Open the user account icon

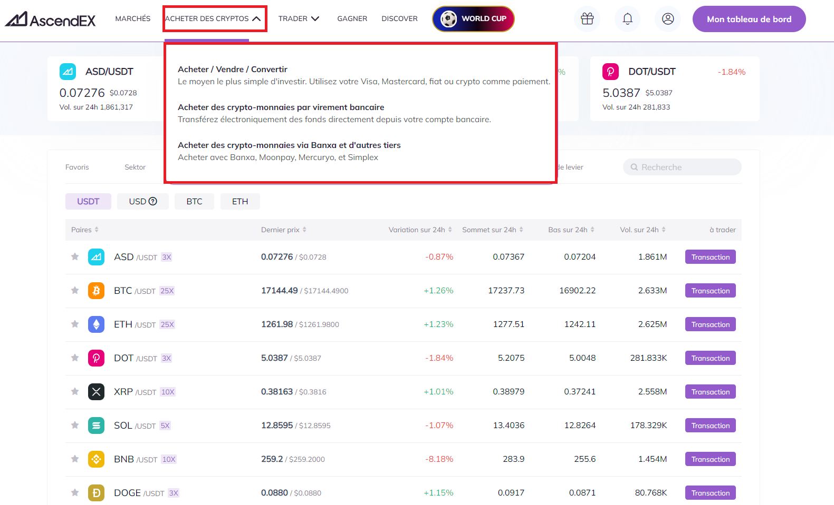pyautogui.click(x=668, y=19)
